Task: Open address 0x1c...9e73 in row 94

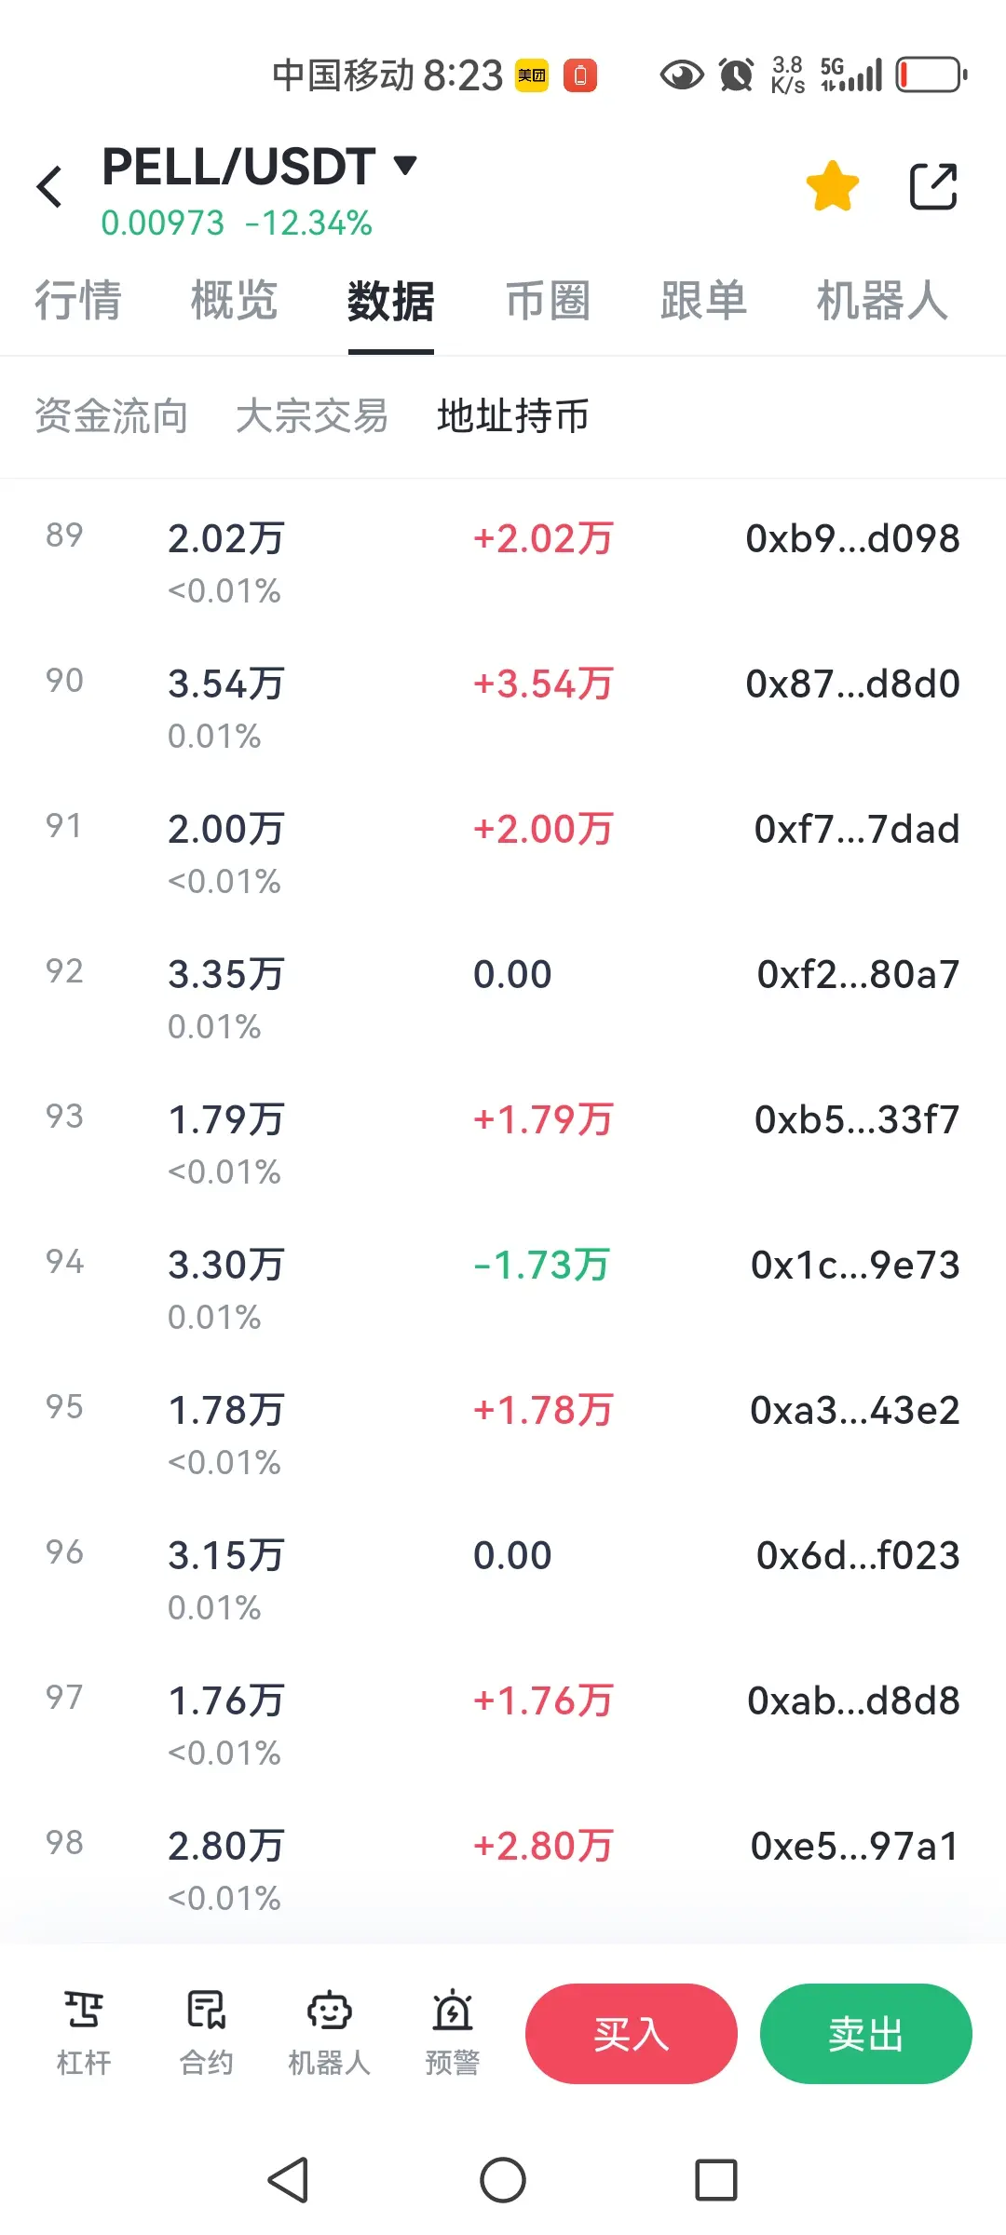Action: point(855,1265)
